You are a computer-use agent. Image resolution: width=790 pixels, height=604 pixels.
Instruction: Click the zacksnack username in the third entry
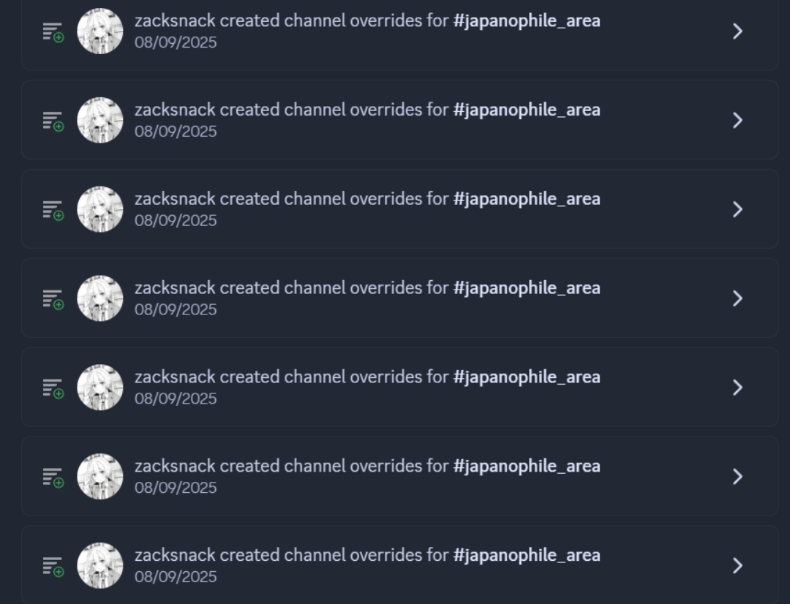coord(175,199)
